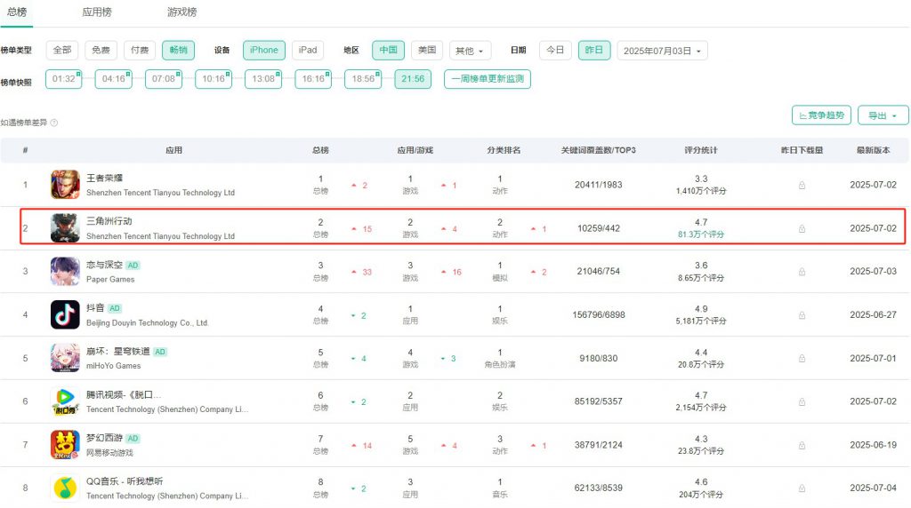The image size is (911, 508).
Task: Select the 04:16 snapshot
Action: pyautogui.click(x=113, y=79)
